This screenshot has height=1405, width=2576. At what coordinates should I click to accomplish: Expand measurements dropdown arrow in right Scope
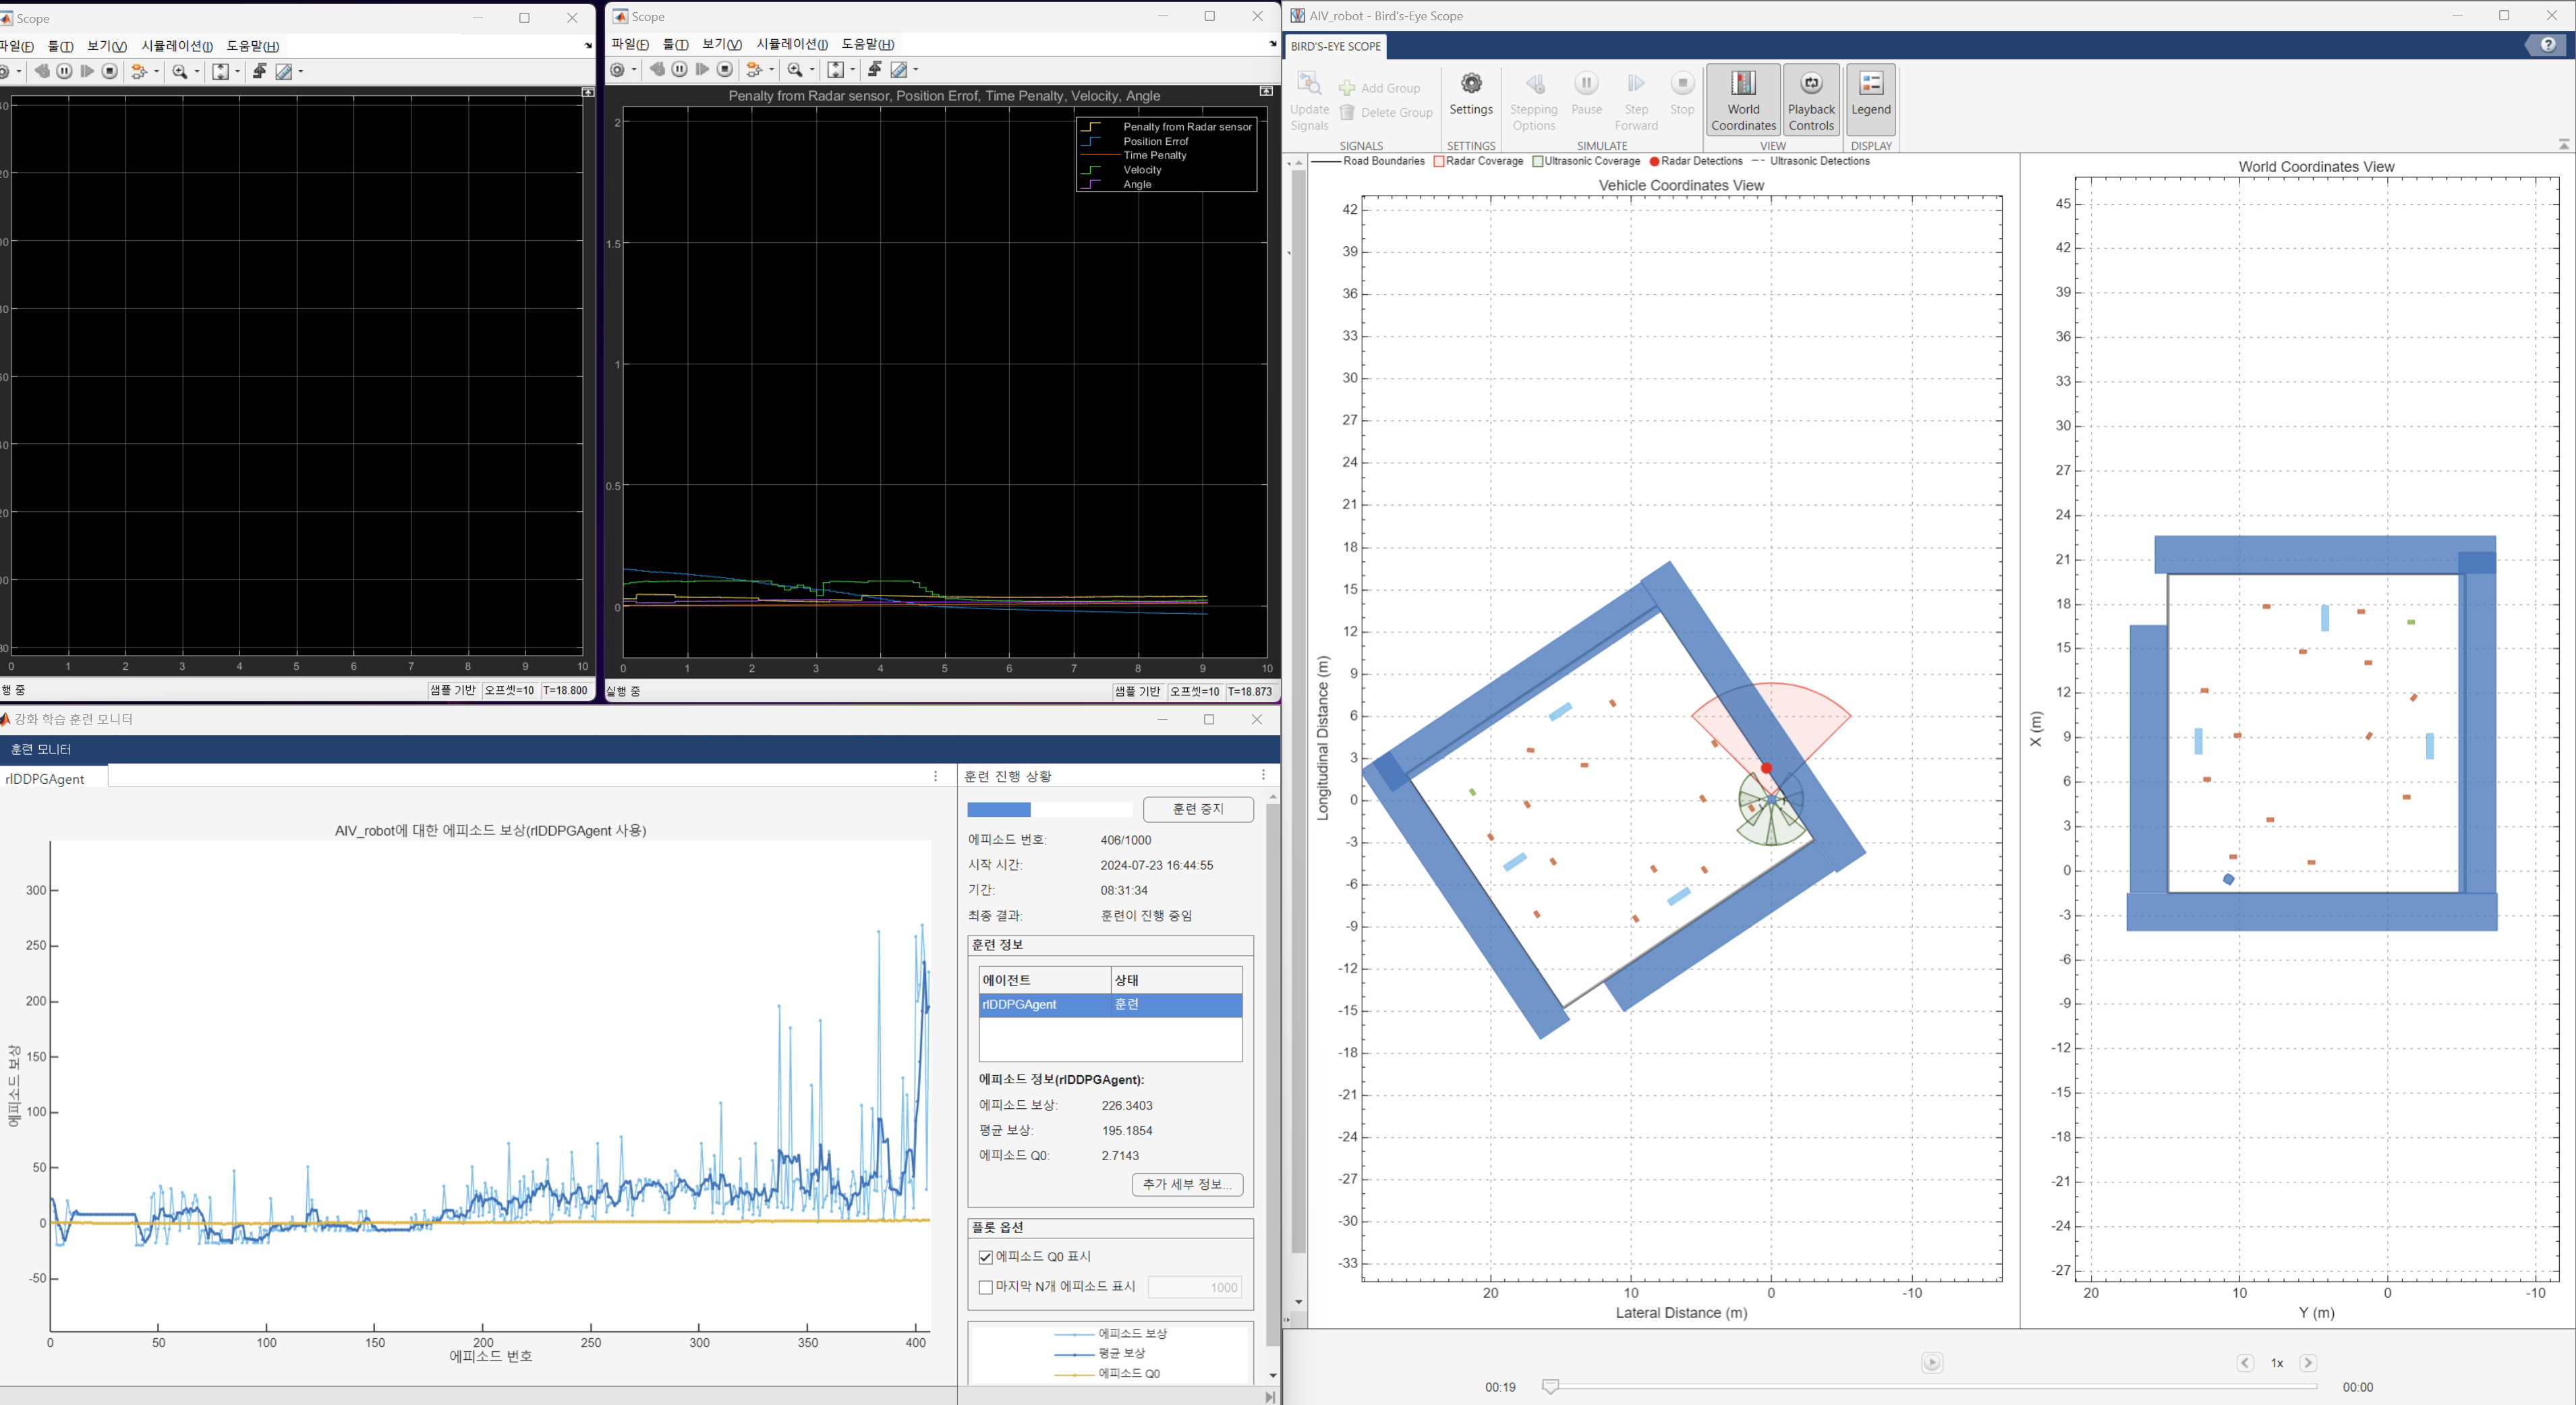916,70
